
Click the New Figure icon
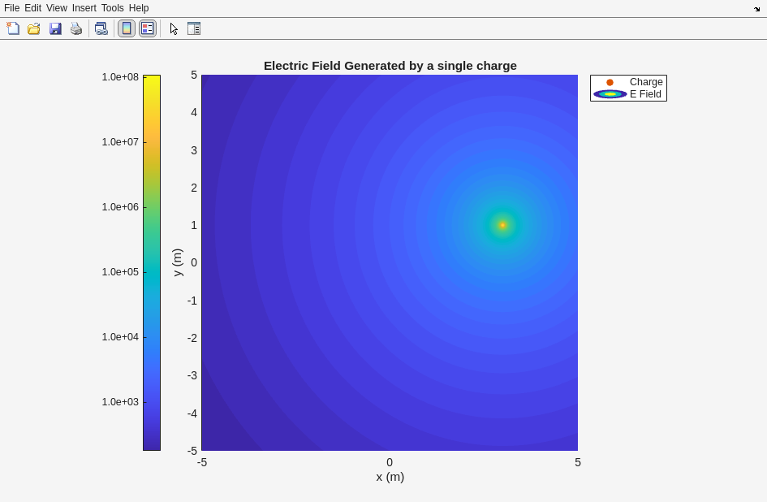pos(13,28)
